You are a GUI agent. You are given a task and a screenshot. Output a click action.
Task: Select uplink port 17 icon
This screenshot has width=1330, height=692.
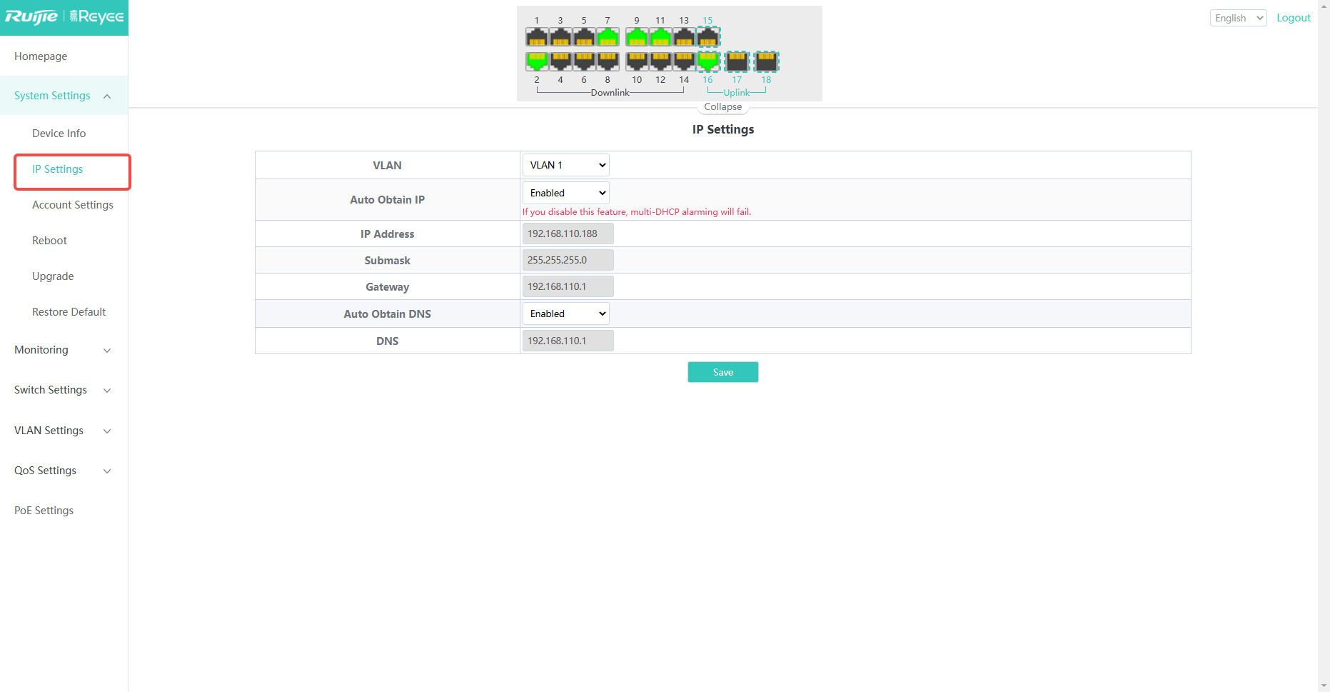tap(737, 61)
